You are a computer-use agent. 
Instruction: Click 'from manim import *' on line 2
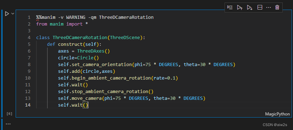pyautogui.click(x=62, y=24)
